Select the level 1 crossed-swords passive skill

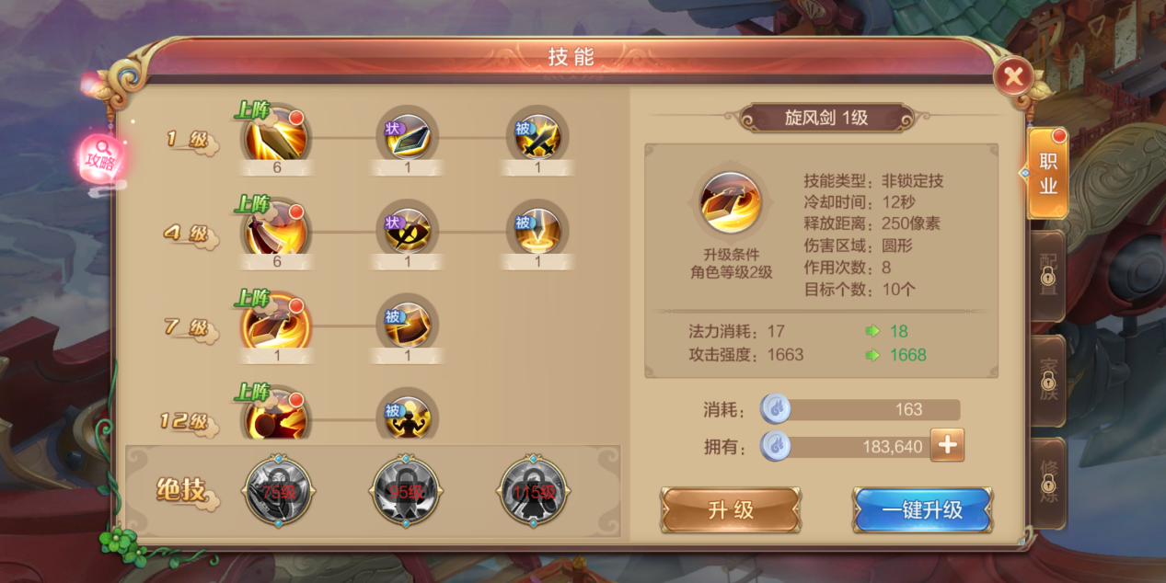pos(537,136)
